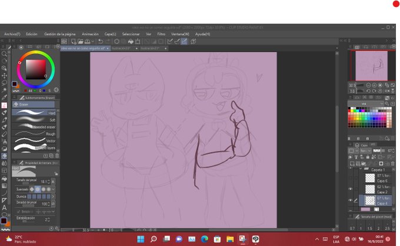
Task: Open the Edición menu
Action: 32,34
